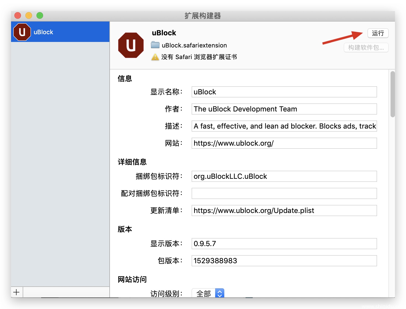Click the 版本 section heading
The height and width of the screenshot is (309, 406).
pos(125,229)
